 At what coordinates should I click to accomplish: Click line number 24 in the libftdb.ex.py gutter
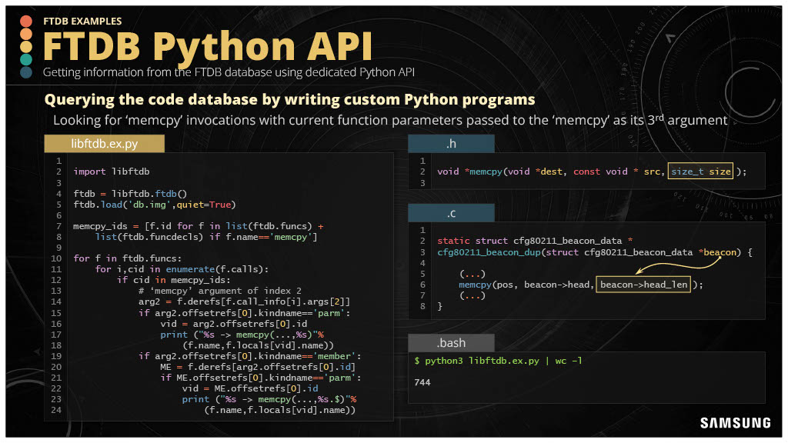pyautogui.click(x=55, y=410)
